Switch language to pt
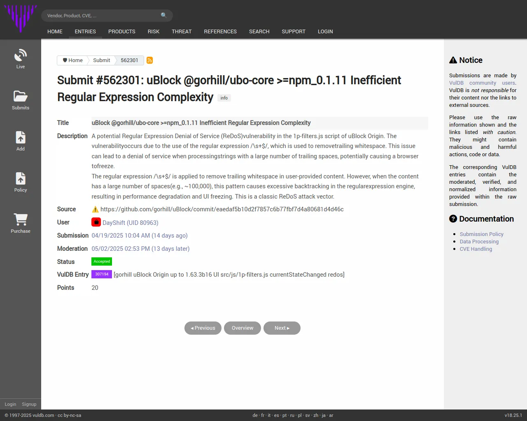This screenshot has width=527, height=421. (x=284, y=415)
